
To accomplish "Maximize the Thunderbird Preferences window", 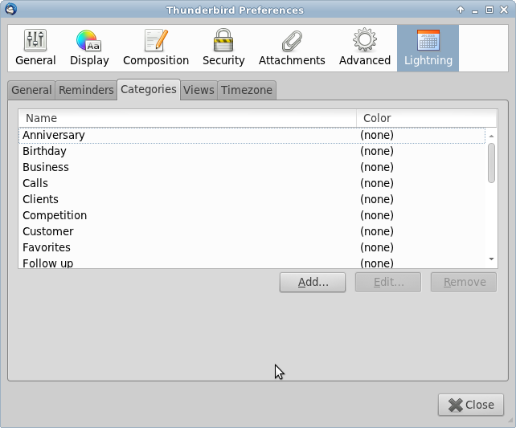I will pyautogui.click(x=489, y=10).
